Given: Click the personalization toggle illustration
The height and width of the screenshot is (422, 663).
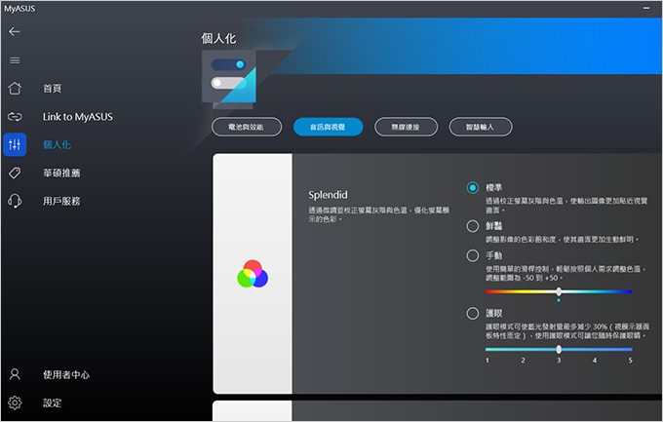Looking at the screenshot, I should 229,78.
